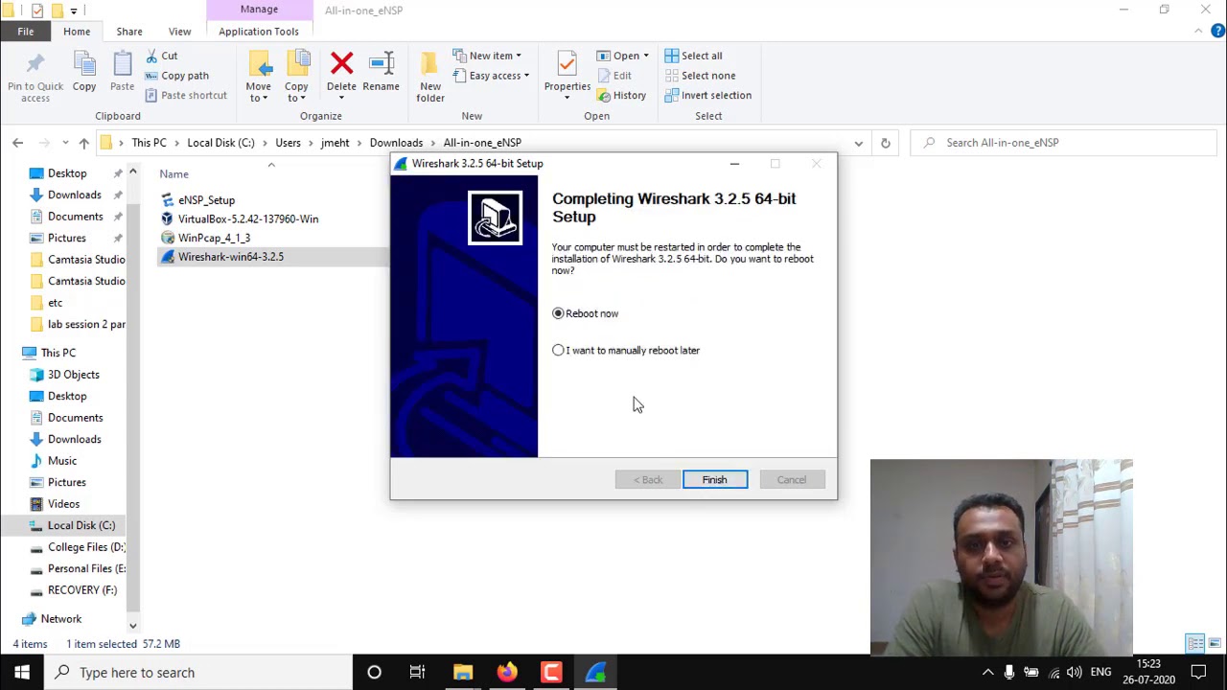Click Downloads in the address breadcrumb
Image resolution: width=1227 pixels, height=690 pixels.
click(x=396, y=143)
